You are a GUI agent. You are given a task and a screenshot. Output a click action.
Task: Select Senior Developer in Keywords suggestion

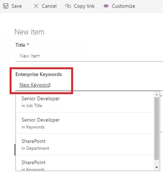pos(85,123)
